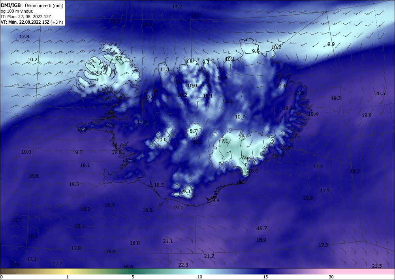Click the '1' tick label on the color scale

tap(67, 277)
